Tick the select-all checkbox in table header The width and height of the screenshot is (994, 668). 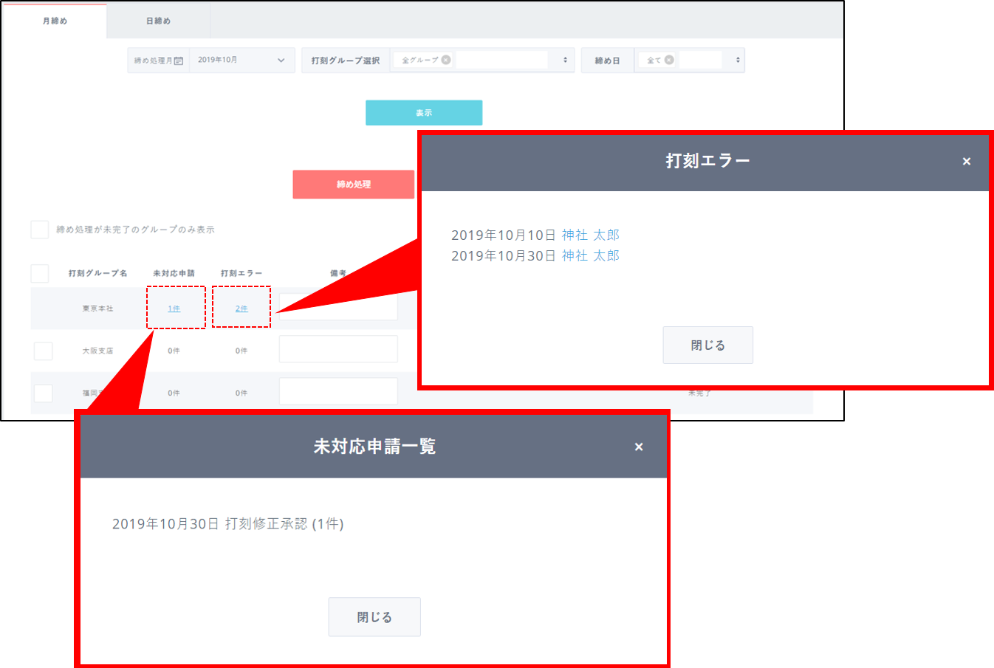[x=40, y=274]
